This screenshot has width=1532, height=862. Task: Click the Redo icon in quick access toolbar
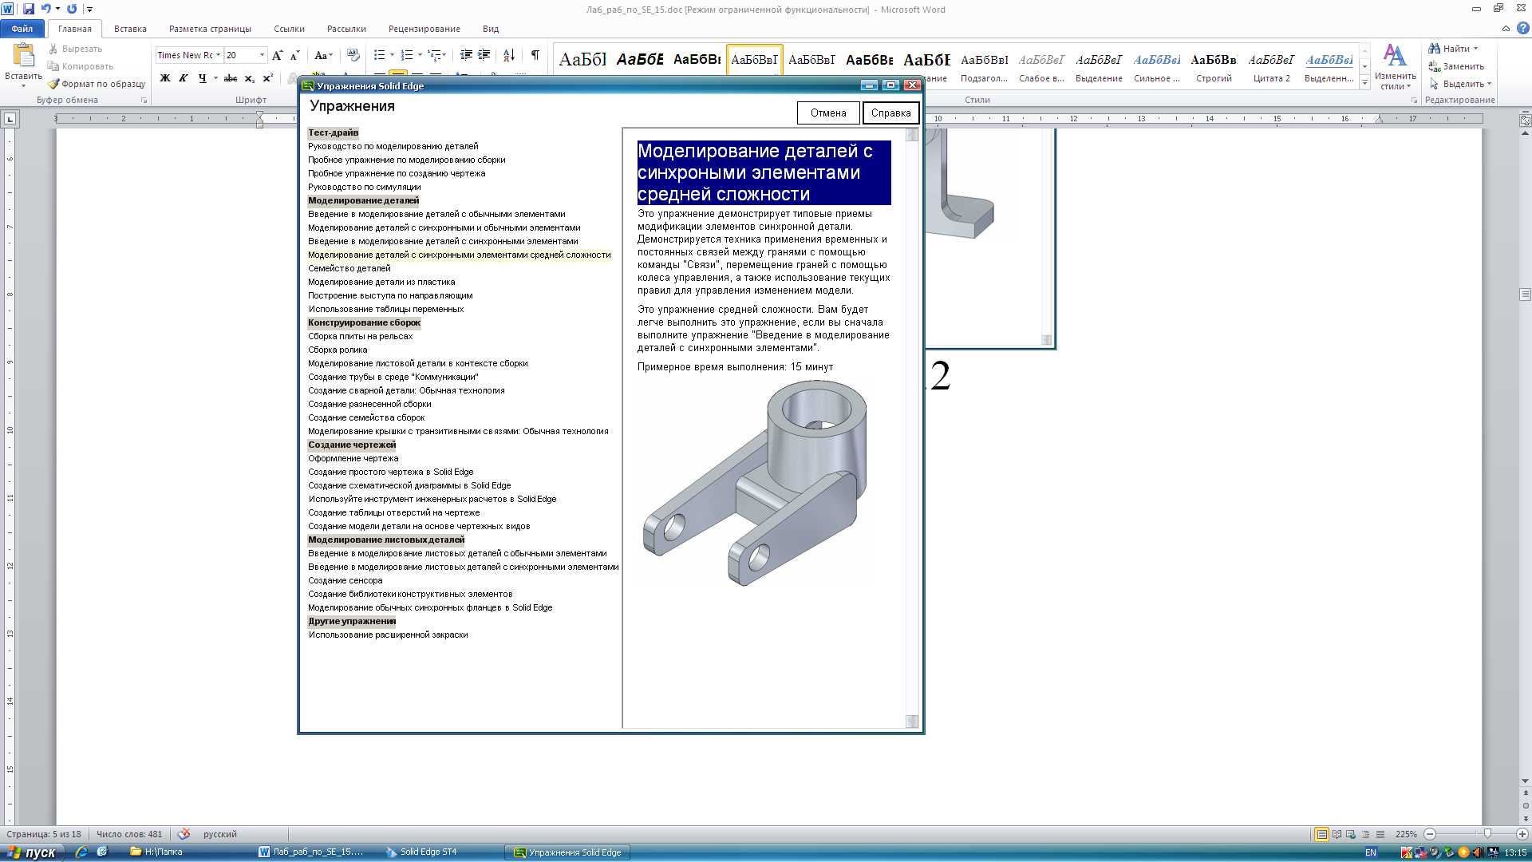pyautogui.click(x=72, y=9)
